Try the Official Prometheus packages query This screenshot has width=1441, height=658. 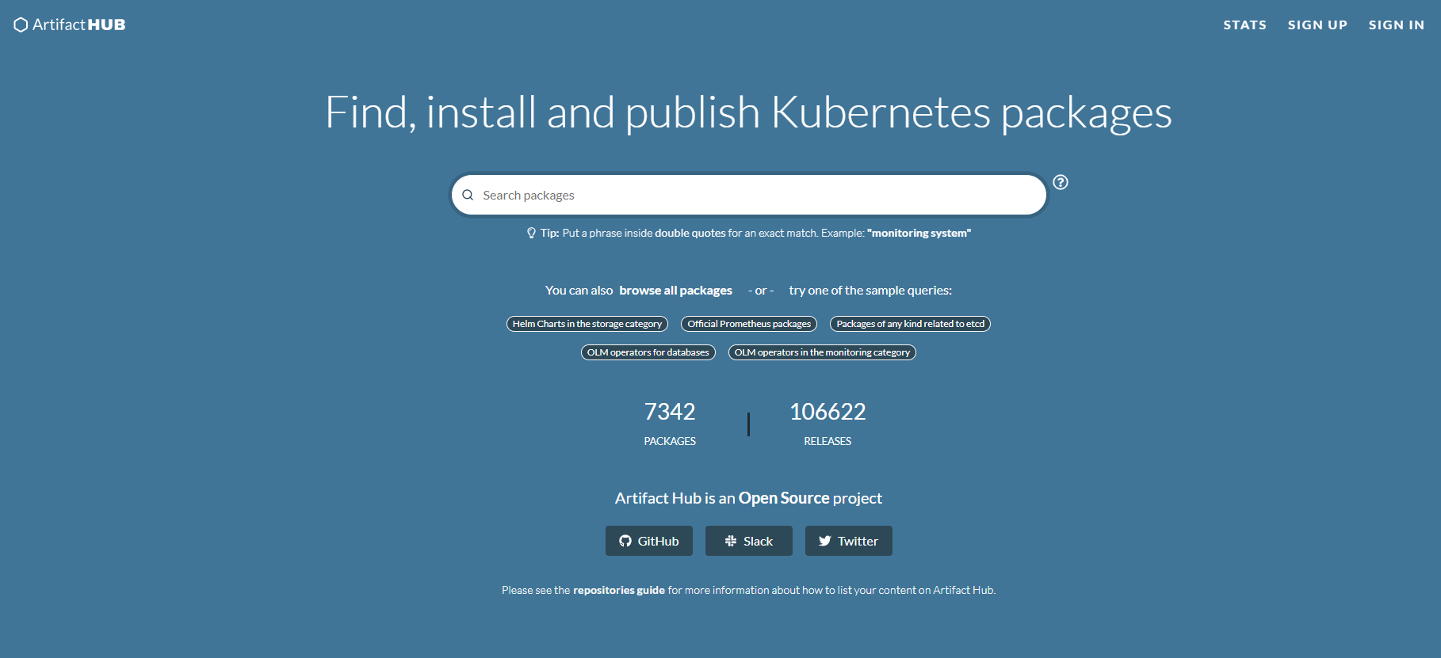749,324
